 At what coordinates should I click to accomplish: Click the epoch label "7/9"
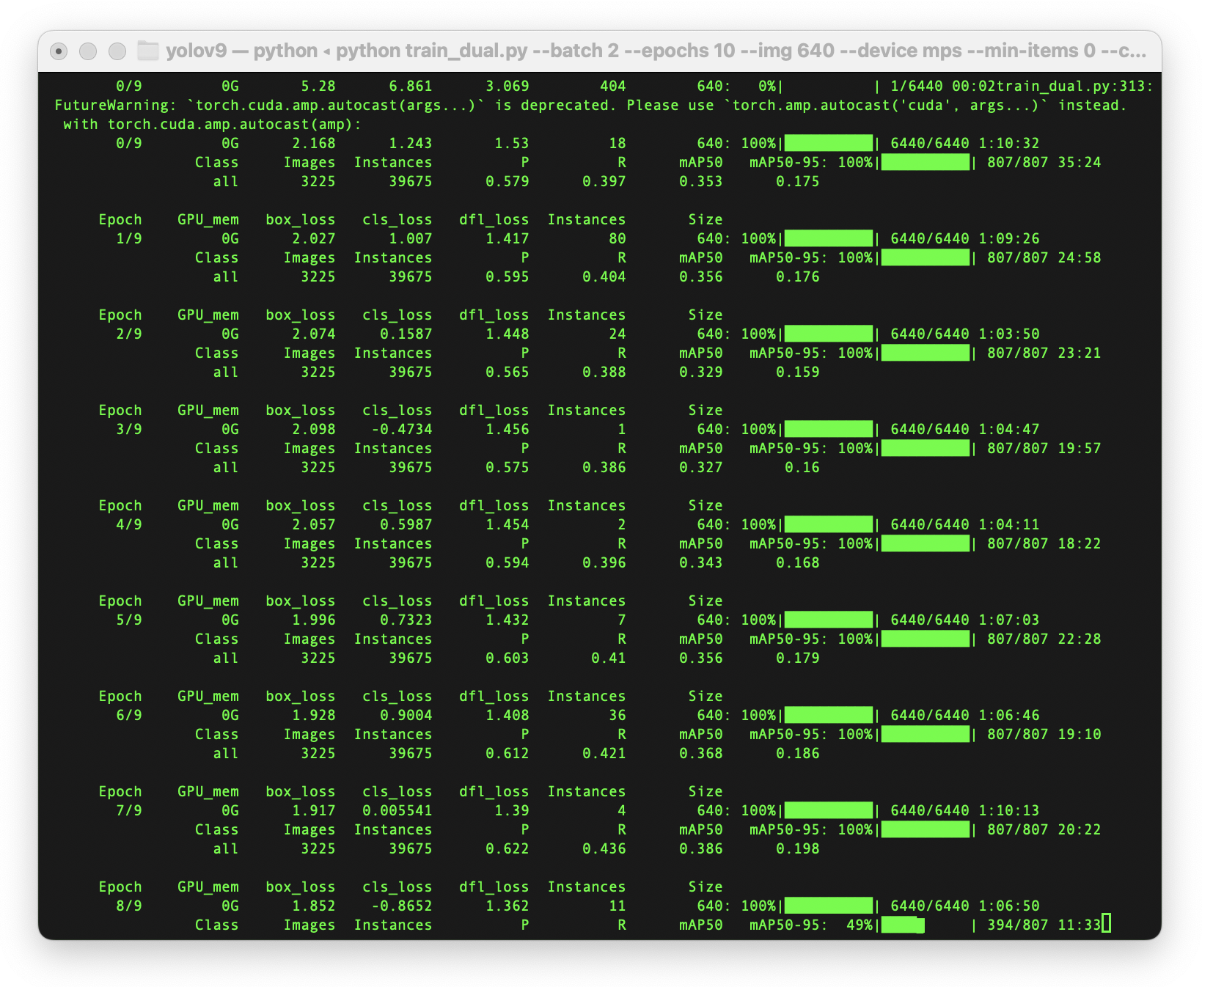pyautogui.click(x=129, y=810)
